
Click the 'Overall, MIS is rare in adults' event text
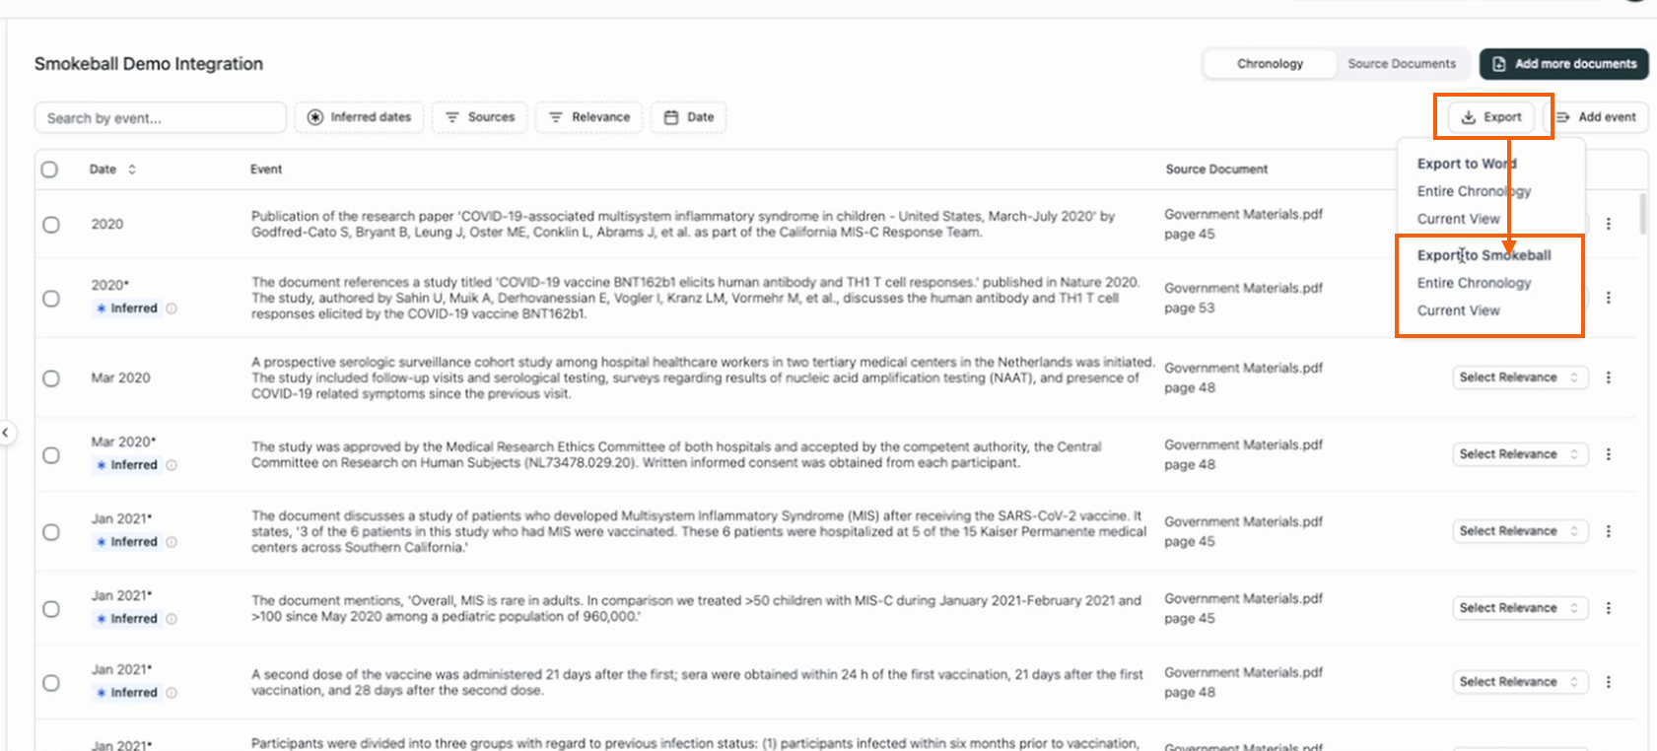(x=696, y=608)
